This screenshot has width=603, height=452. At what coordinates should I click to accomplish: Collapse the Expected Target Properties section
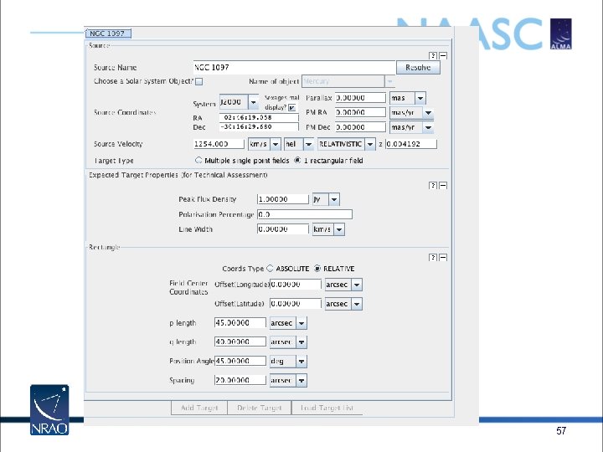443,185
